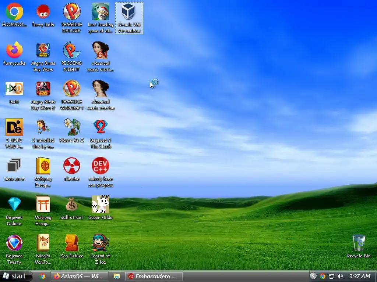The width and height of the screenshot is (377, 282).
Task: Open the network connection tray icon
Action: (x=331, y=276)
